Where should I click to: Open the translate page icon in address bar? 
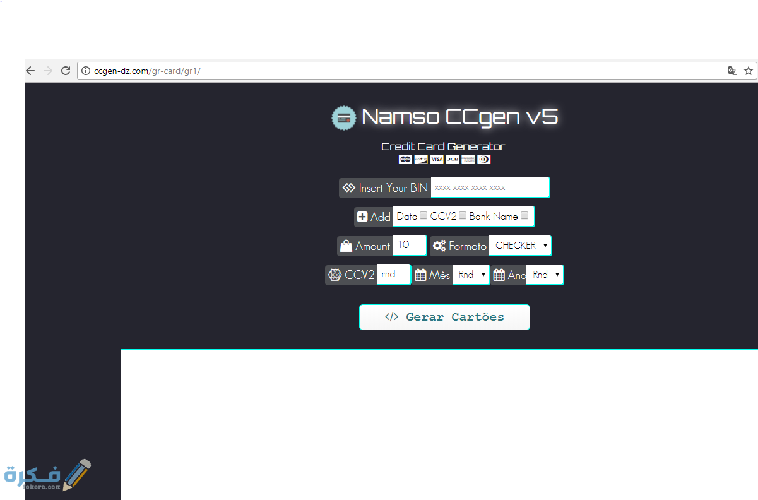coord(733,71)
